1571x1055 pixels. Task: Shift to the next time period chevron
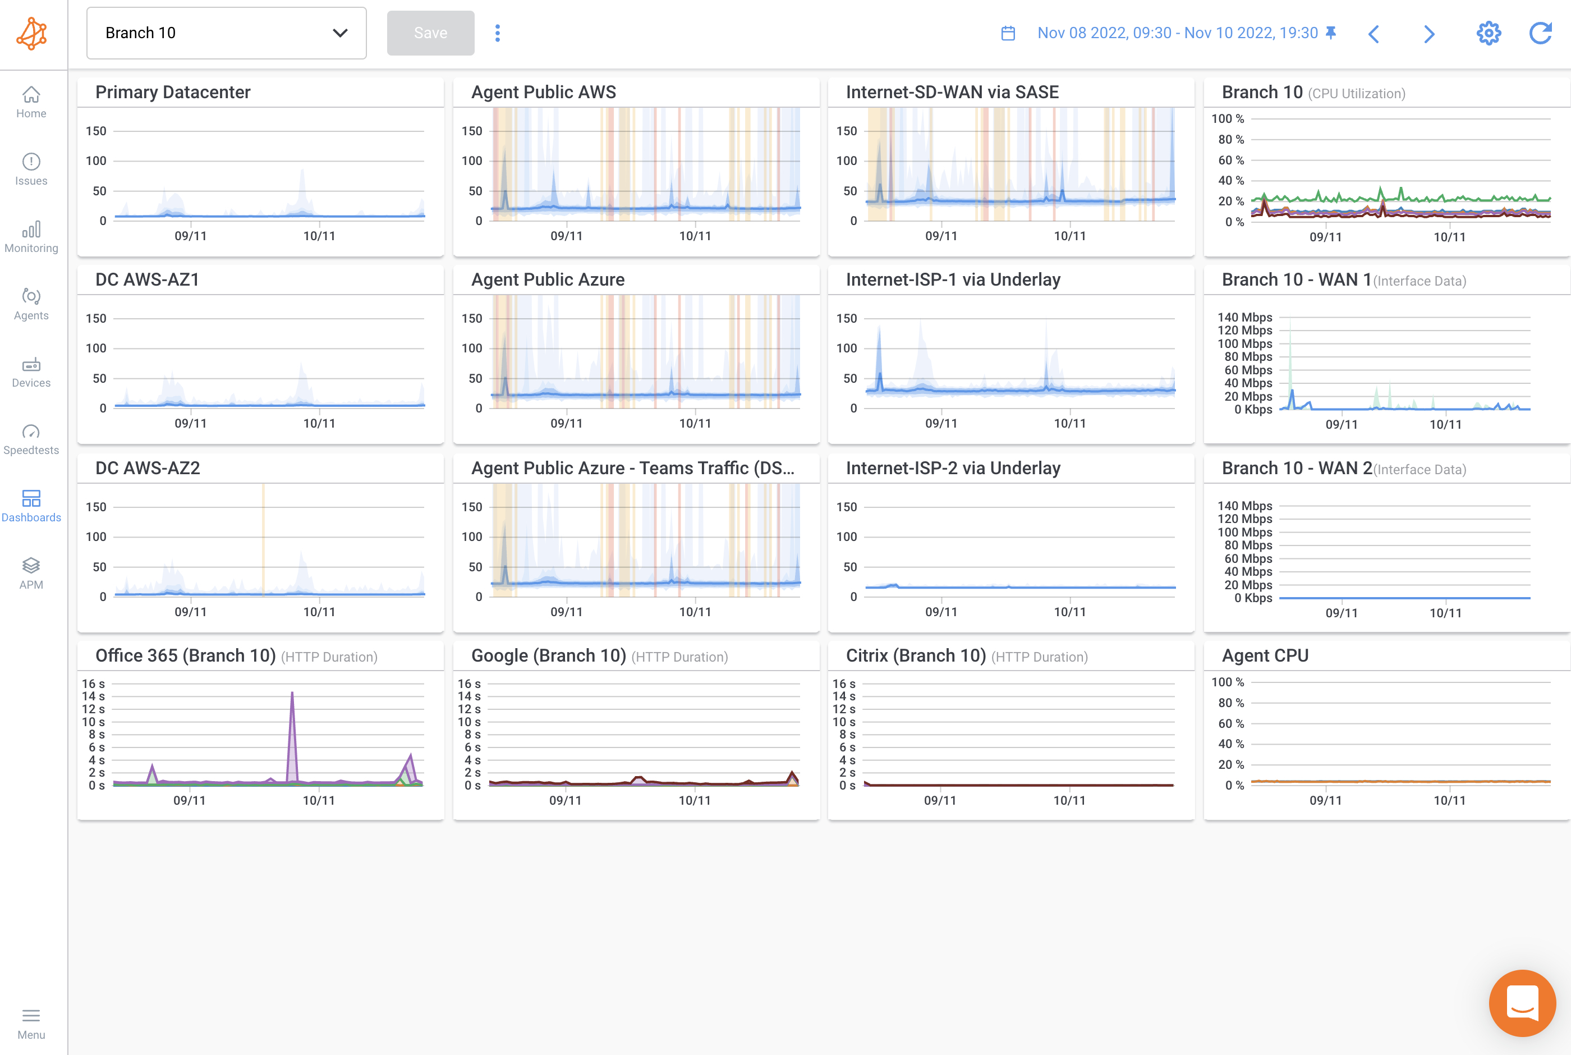[x=1428, y=33]
